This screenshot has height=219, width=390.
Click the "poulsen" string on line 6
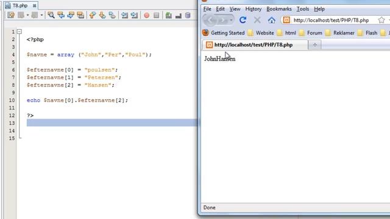[x=99, y=70]
